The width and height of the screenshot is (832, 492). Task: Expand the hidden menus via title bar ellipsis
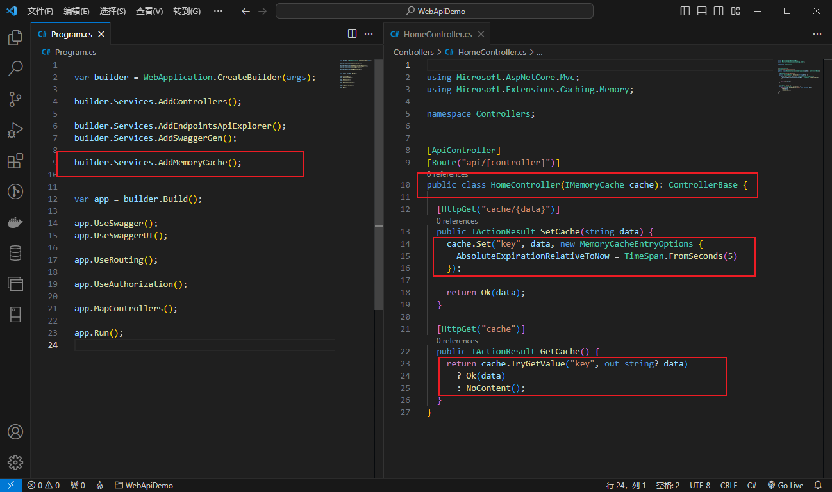[218, 11]
